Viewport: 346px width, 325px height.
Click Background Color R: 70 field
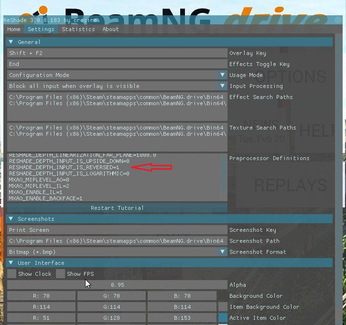click(x=41, y=296)
